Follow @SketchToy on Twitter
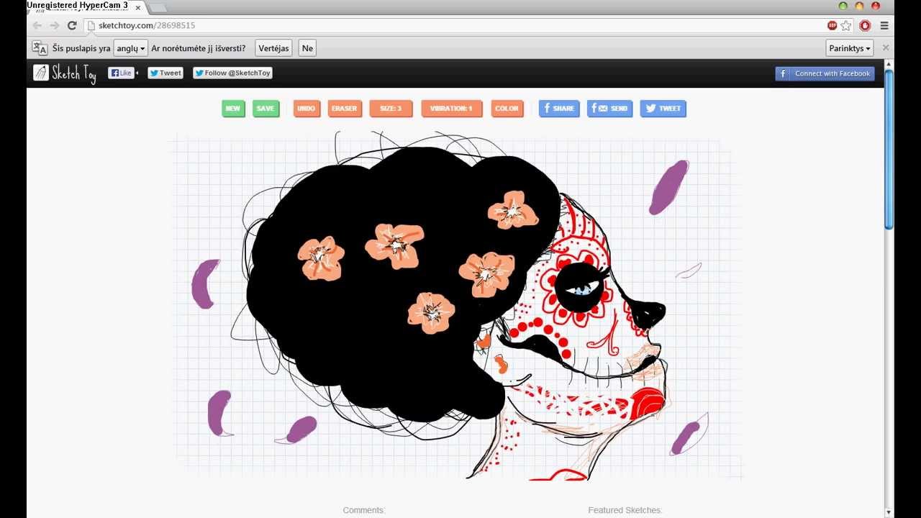The image size is (921, 518). coord(232,73)
